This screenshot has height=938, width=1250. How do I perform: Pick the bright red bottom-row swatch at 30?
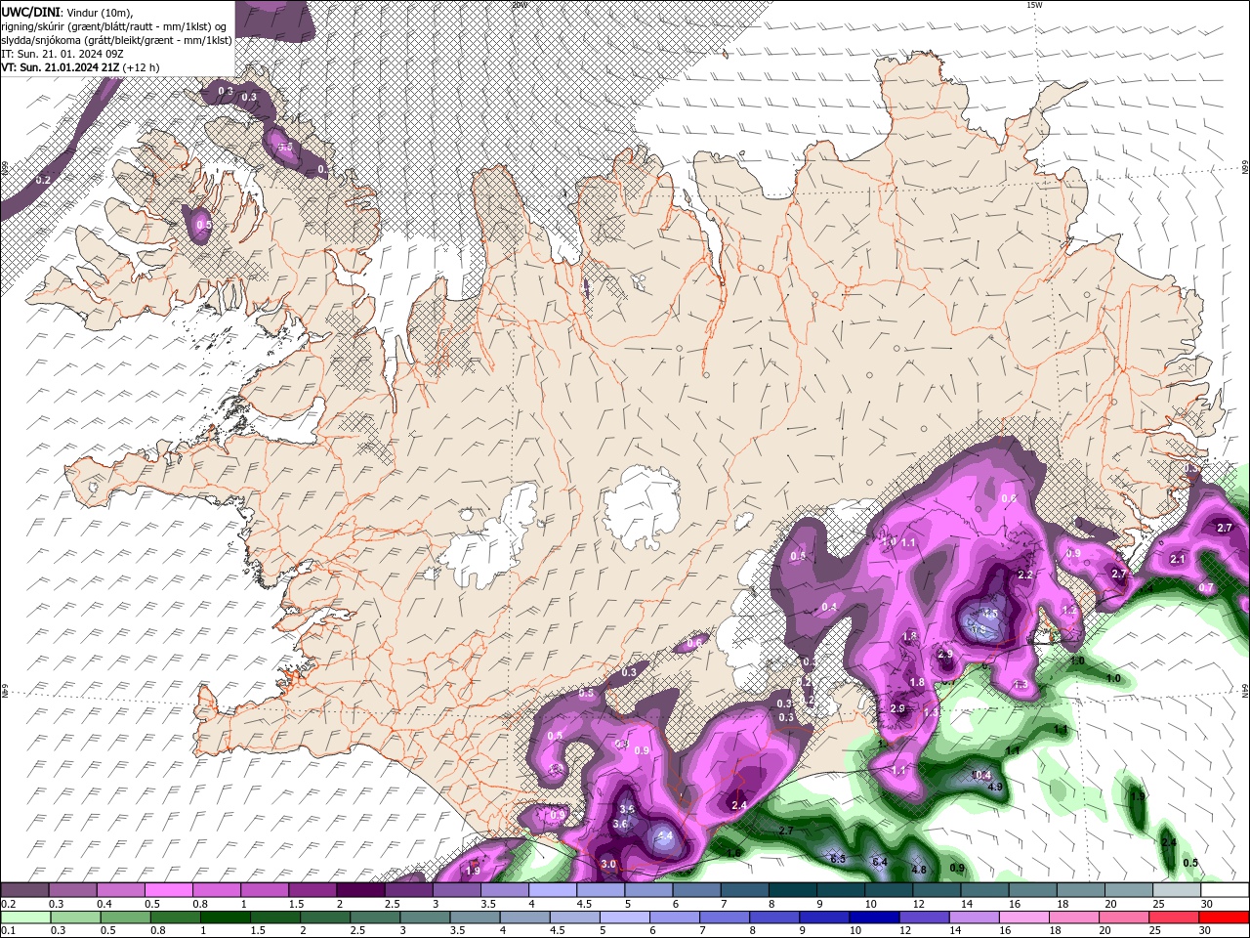pos(1223,917)
